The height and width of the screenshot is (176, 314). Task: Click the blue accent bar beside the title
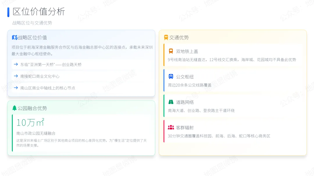tap(8, 12)
